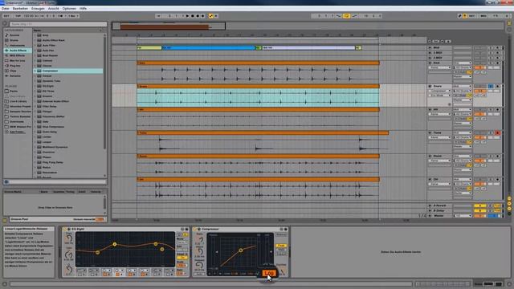Select the Instruments browser category
The height and width of the screenshot is (289, 514).
[17, 45]
